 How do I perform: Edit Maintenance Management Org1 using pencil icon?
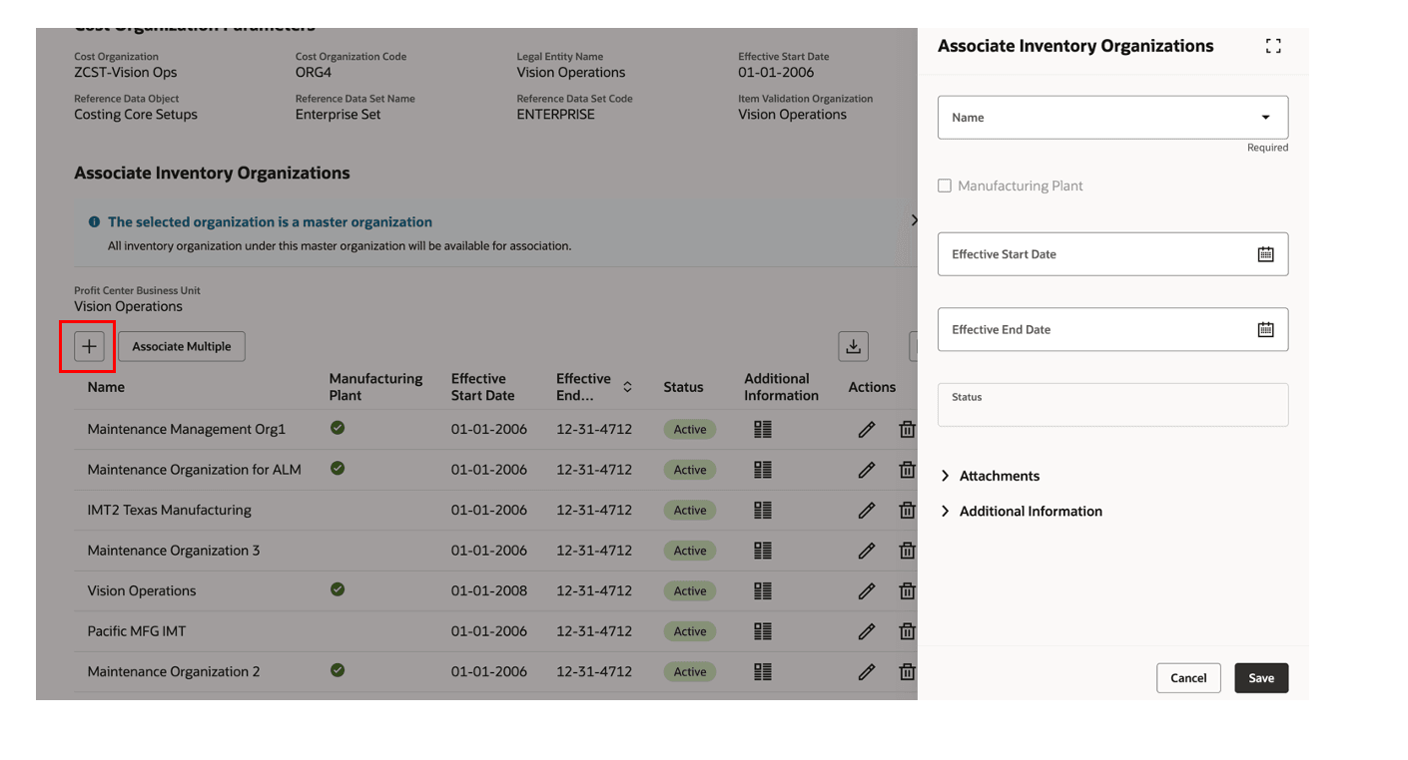[x=866, y=429]
